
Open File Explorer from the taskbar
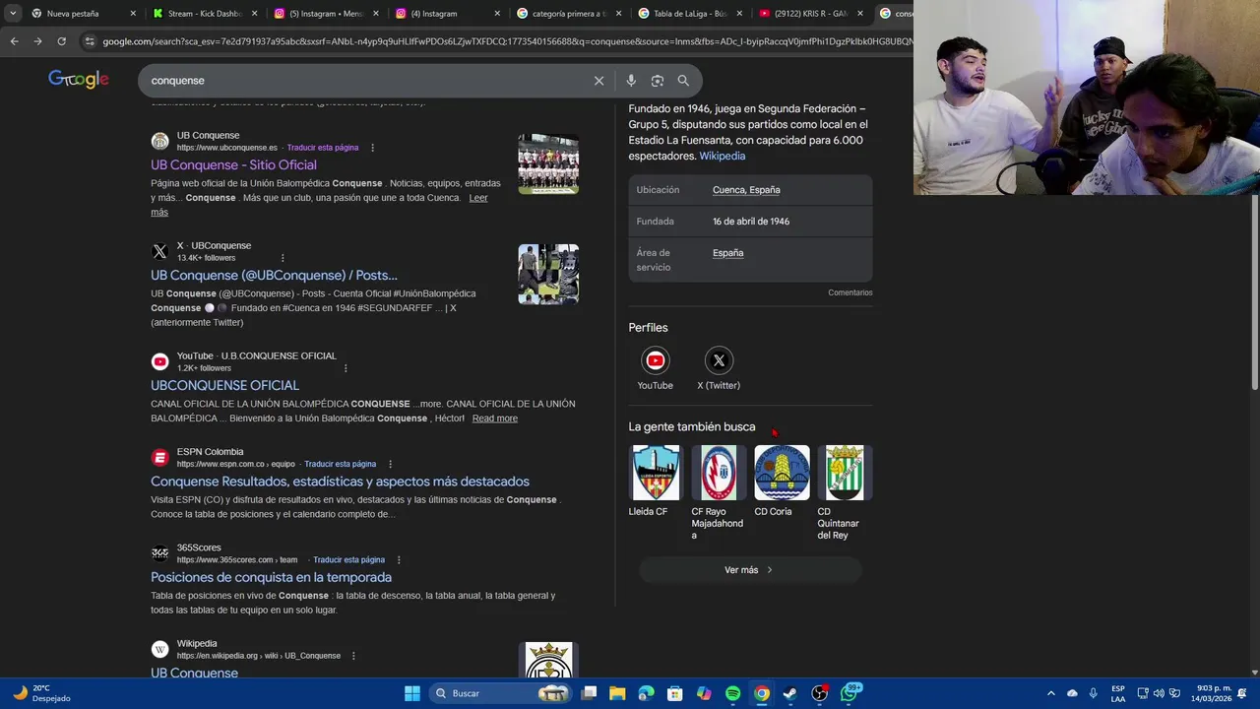(617, 693)
